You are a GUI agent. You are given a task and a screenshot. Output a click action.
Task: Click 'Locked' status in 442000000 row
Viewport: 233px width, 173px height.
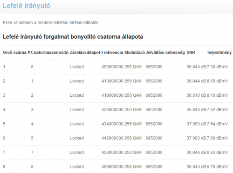(76, 138)
